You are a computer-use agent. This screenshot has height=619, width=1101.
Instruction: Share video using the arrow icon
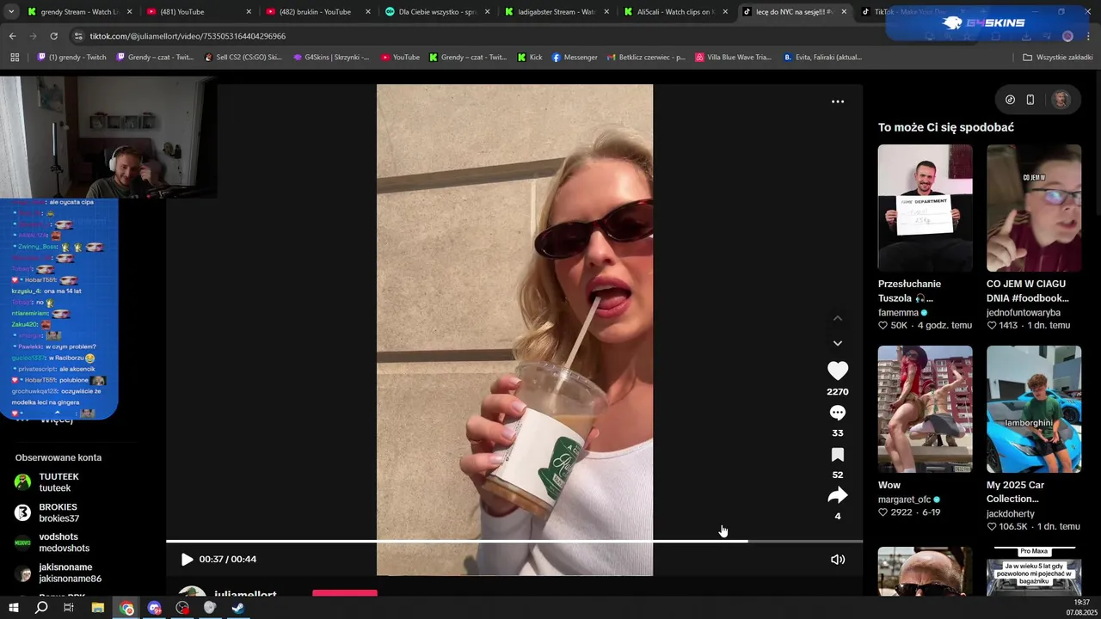click(838, 495)
